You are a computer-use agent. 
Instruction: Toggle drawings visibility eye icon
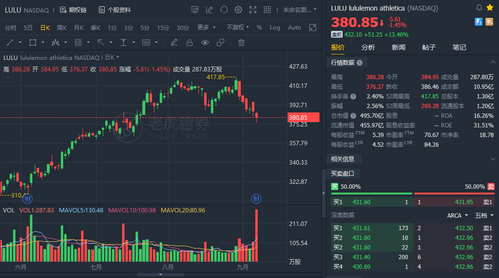point(205,42)
